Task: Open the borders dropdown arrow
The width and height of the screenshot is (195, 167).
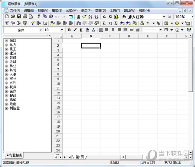Action: click(x=172, y=30)
